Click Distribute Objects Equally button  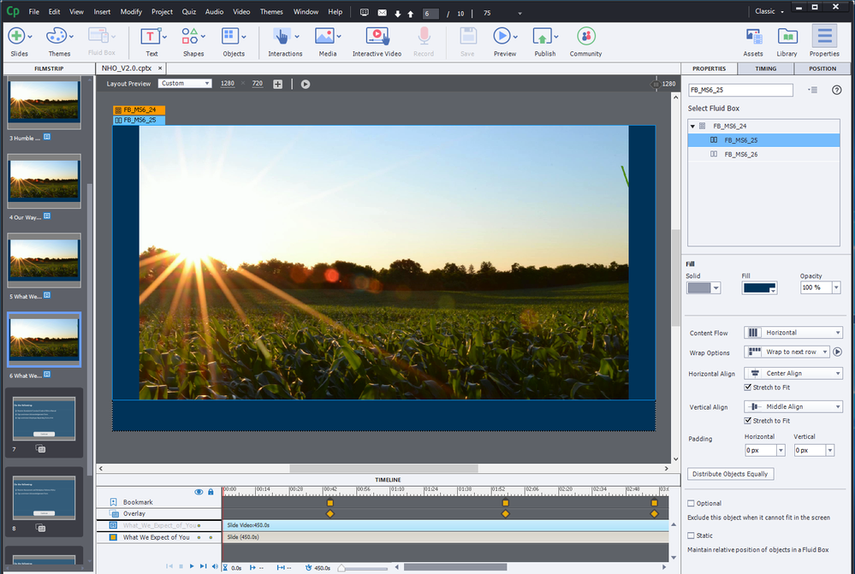[x=730, y=474]
